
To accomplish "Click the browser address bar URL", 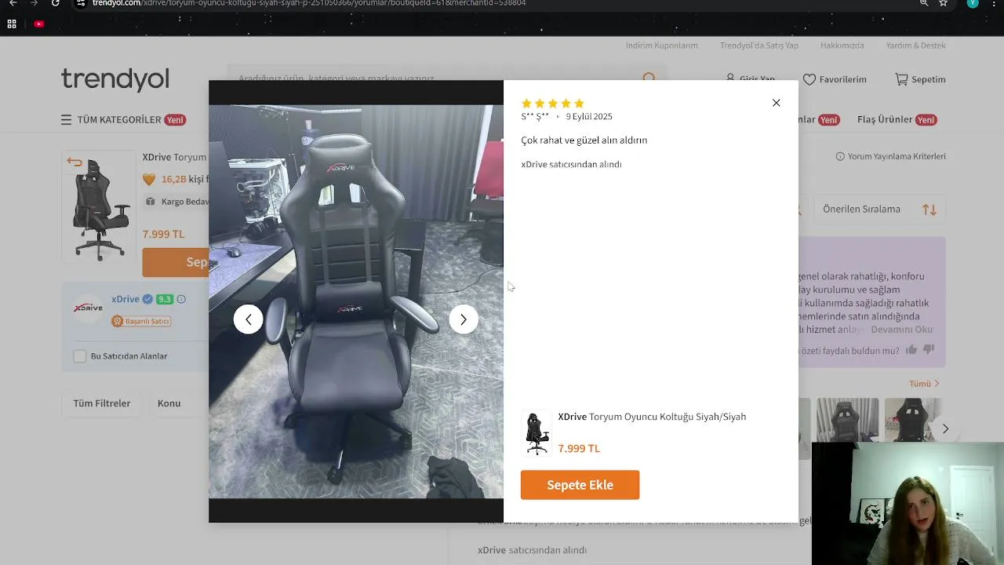I will pos(309,3).
